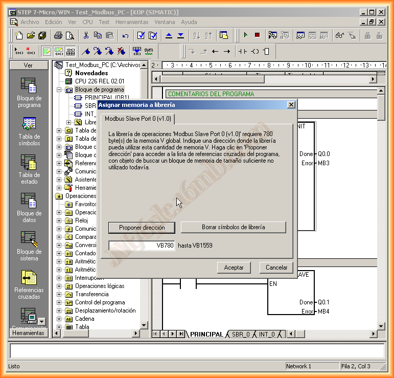Click the Cut scissors toolbar icon
Screen dimensions: 394x378
coord(86,35)
